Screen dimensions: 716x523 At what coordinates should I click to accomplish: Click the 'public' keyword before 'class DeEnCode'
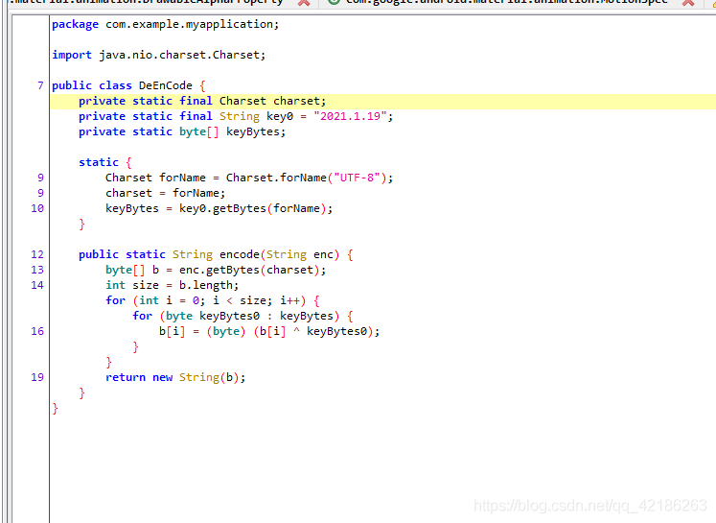(72, 85)
